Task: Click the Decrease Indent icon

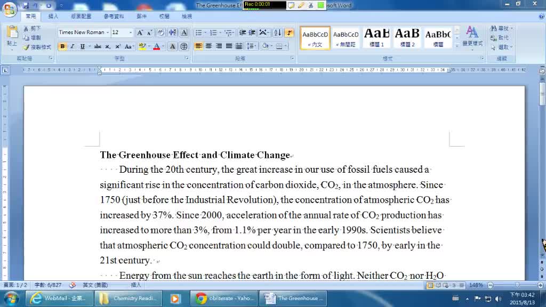Action: (243, 33)
